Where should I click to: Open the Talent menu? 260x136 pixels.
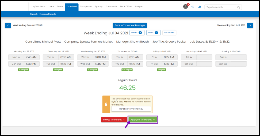60,6
